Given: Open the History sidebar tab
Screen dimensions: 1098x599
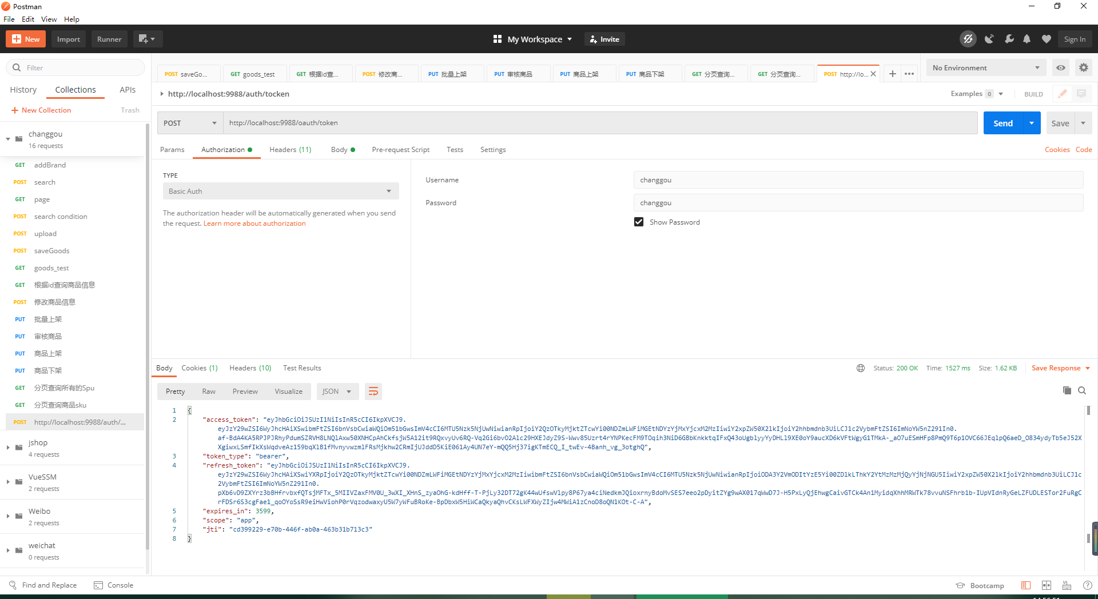Looking at the screenshot, I should tap(23, 90).
